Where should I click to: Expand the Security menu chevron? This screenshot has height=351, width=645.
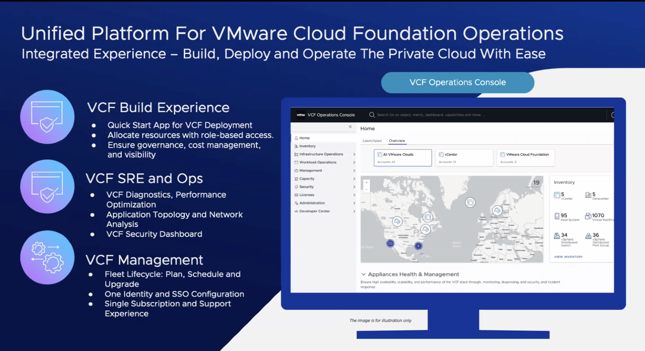(x=354, y=187)
